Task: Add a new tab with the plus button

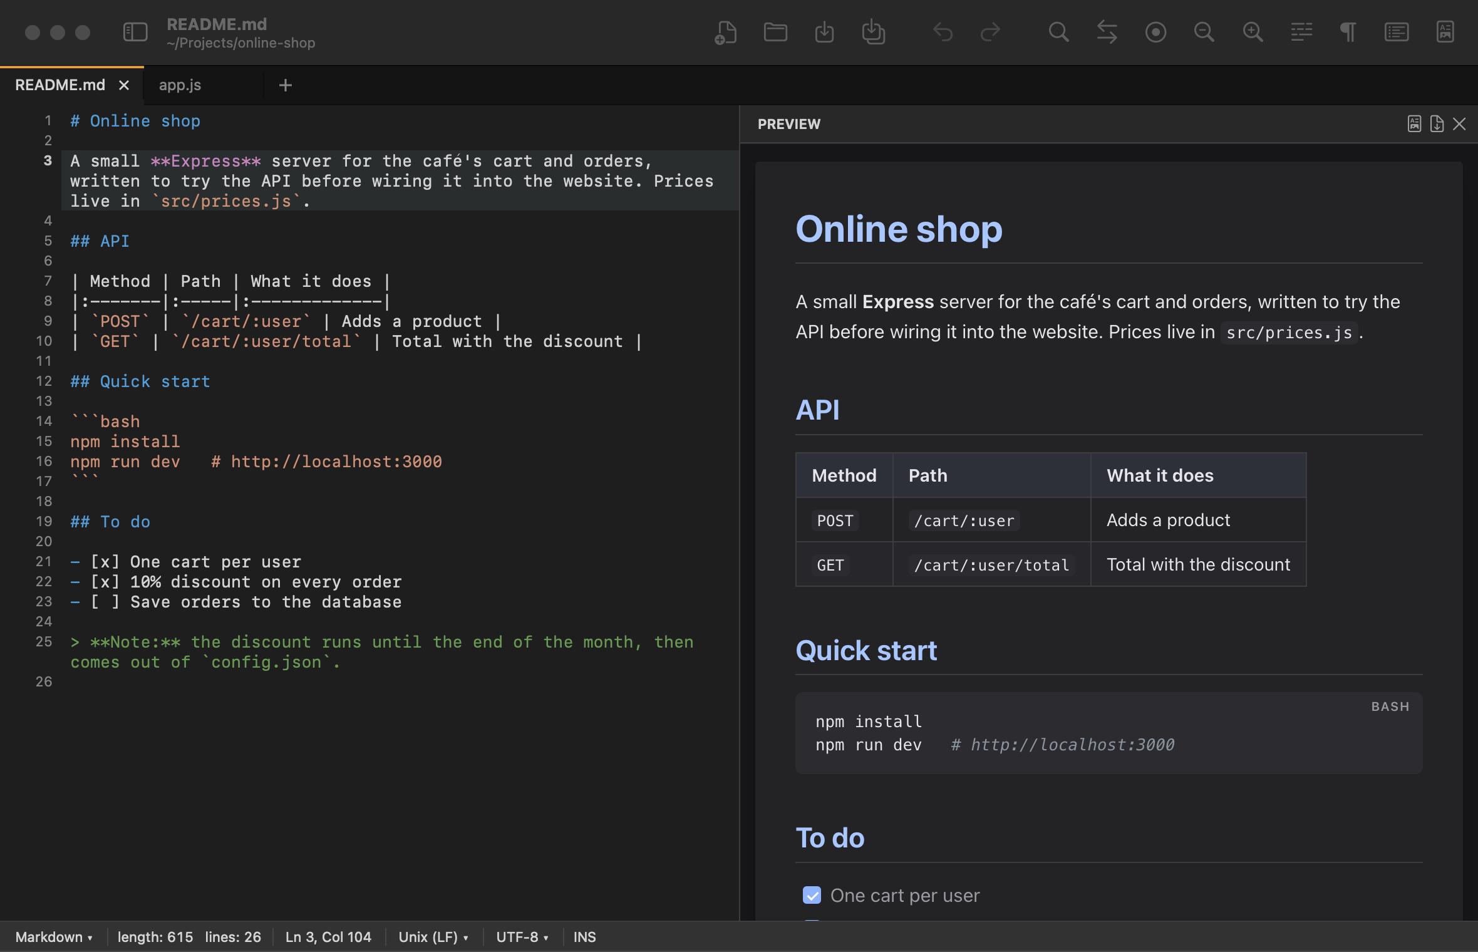Action: pyautogui.click(x=286, y=85)
